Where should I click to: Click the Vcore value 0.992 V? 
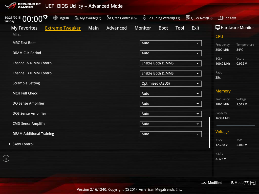(x=242, y=63)
